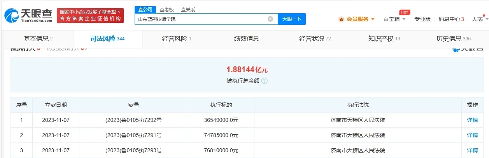Open 详情 for case 鲁0105执7293号
The width and height of the screenshot is (489, 158).
[472, 150]
